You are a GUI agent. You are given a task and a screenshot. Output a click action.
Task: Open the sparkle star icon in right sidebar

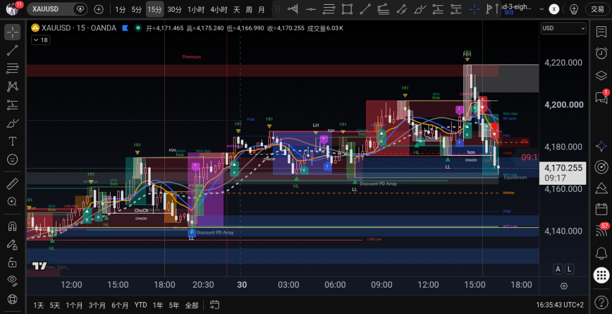tap(601, 145)
